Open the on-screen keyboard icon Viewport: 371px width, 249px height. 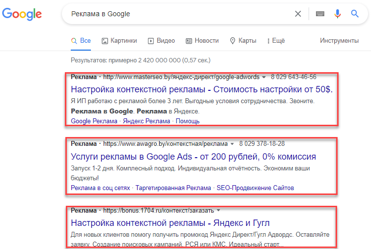click(320, 14)
